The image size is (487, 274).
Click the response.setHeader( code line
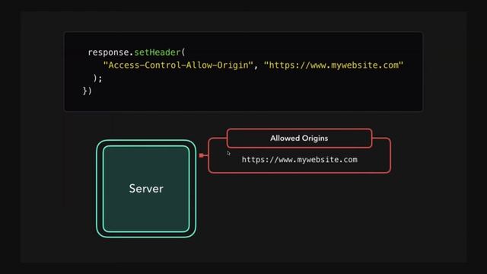[x=136, y=53]
